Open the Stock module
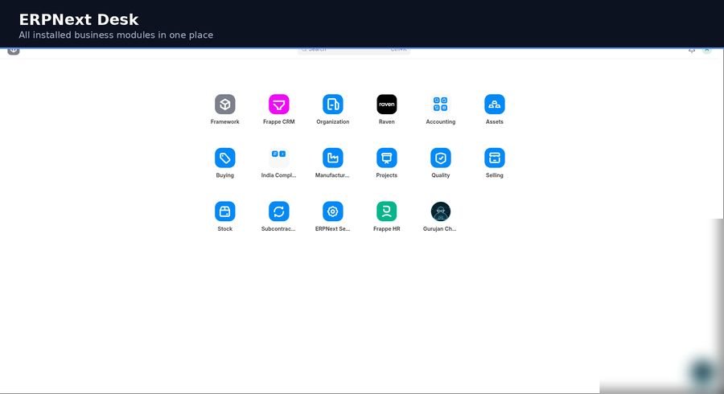This screenshot has width=724, height=394. [x=225, y=211]
